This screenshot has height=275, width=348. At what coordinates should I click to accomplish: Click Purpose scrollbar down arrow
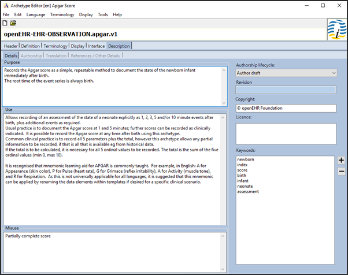point(224,103)
